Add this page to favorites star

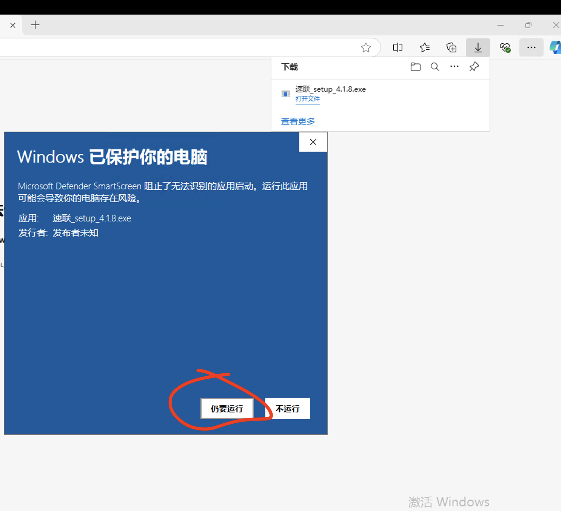[366, 47]
